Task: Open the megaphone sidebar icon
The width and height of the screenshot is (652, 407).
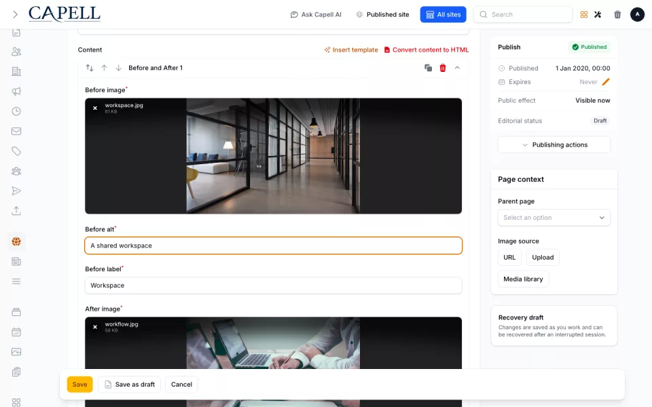Action: (16, 92)
